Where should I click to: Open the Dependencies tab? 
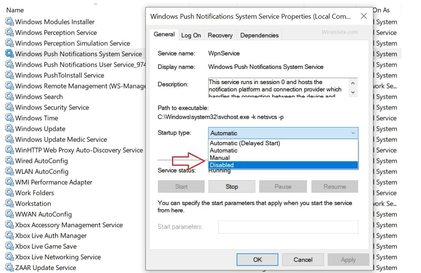coord(259,36)
